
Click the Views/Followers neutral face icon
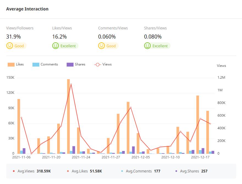point(10,46)
